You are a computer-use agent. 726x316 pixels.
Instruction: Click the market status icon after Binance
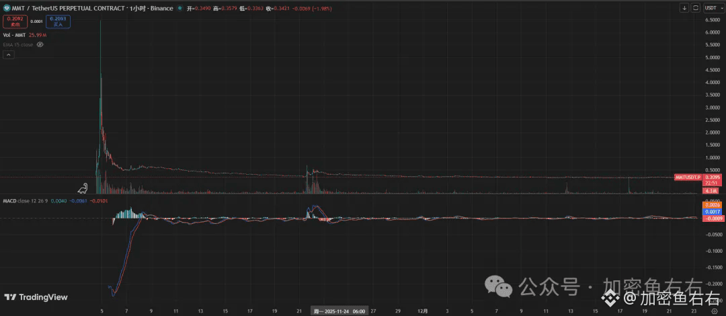coord(179,8)
